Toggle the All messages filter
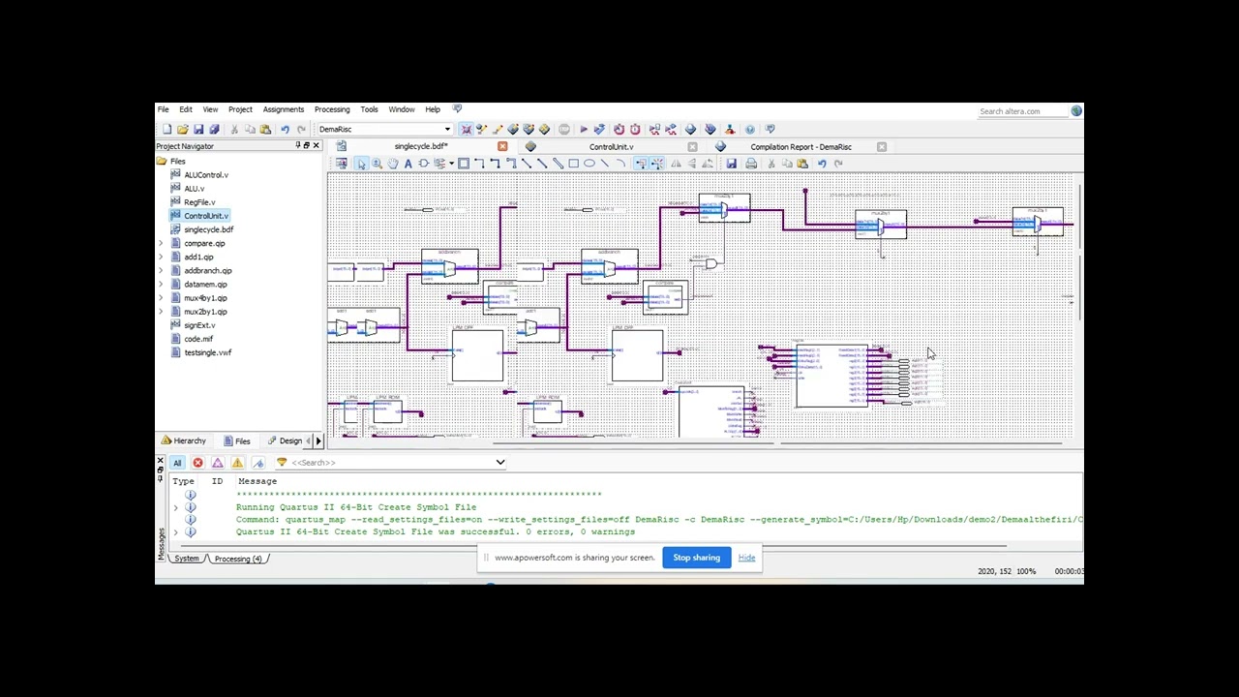 coord(177,463)
